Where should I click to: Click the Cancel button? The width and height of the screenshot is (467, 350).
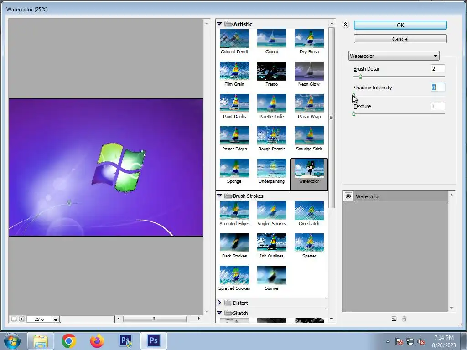(400, 39)
